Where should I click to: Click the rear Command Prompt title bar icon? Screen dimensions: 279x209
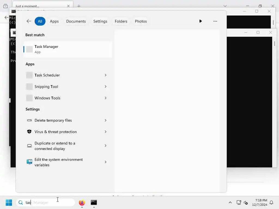coord(14,11)
